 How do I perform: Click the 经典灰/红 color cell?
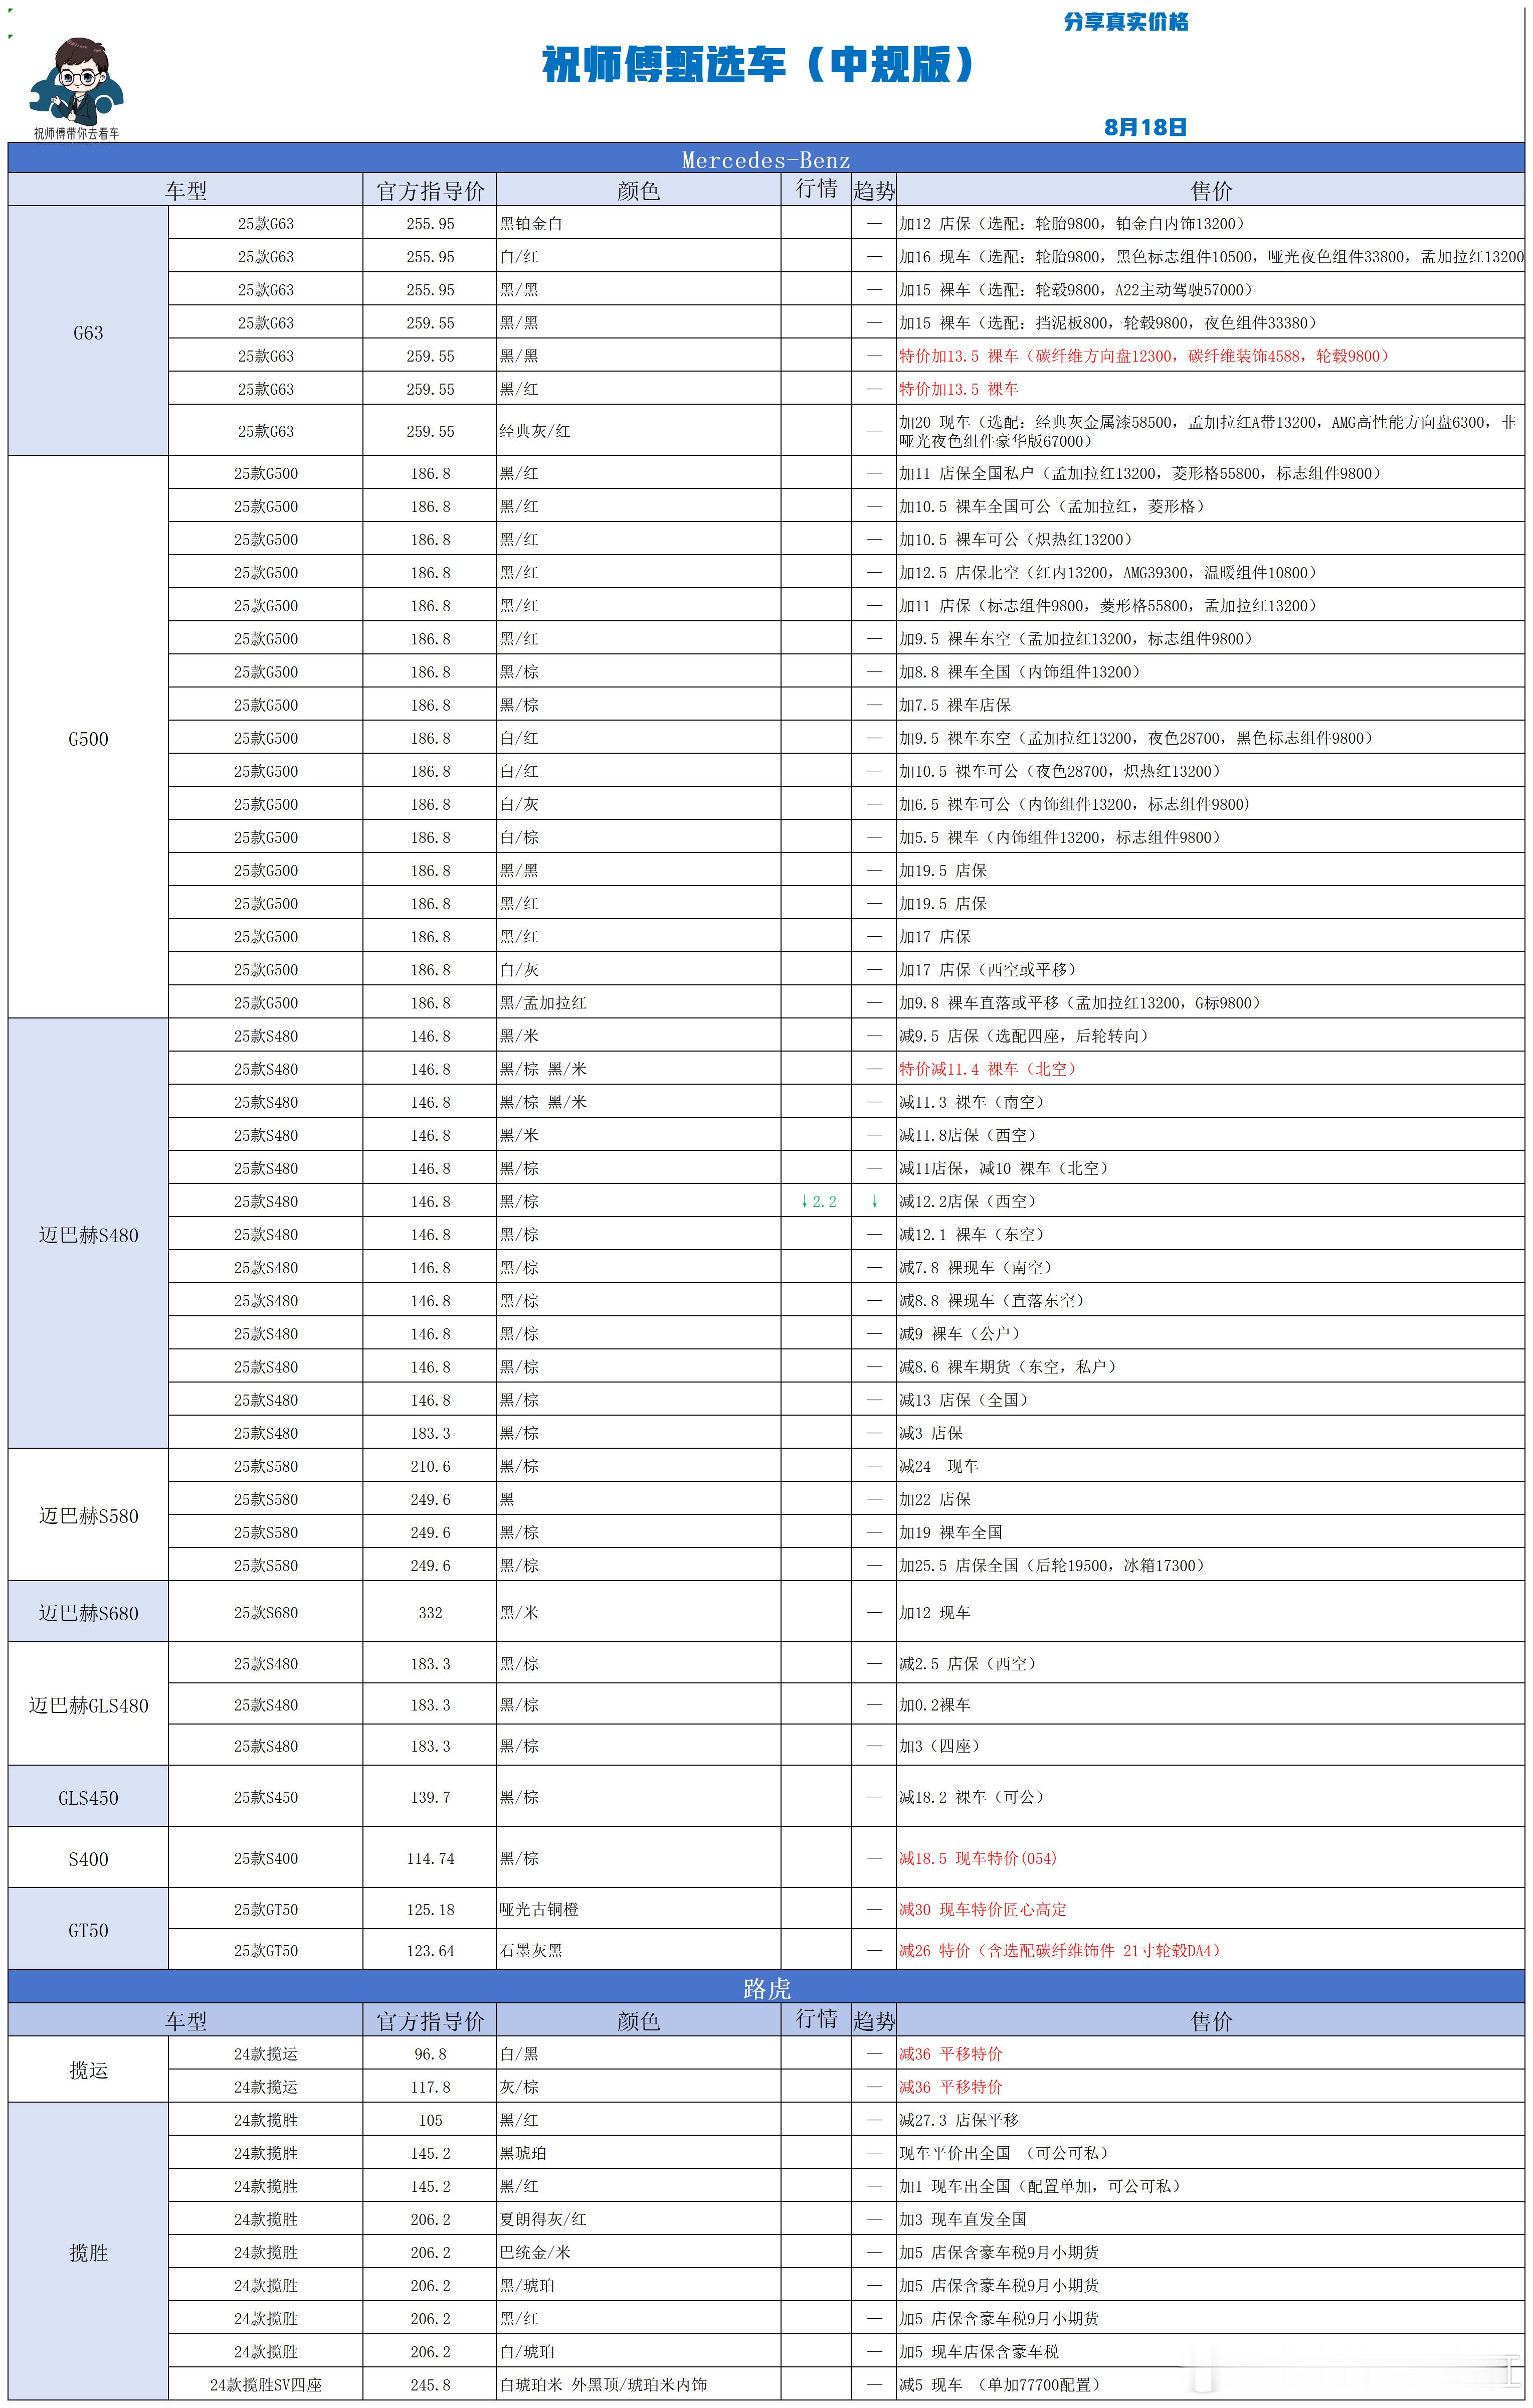click(638, 431)
